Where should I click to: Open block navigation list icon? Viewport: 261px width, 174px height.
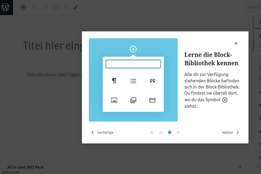66,7
